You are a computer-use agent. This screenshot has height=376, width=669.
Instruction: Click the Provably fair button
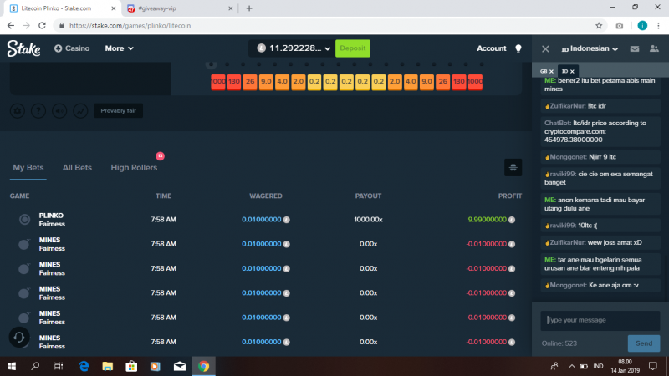pos(118,111)
